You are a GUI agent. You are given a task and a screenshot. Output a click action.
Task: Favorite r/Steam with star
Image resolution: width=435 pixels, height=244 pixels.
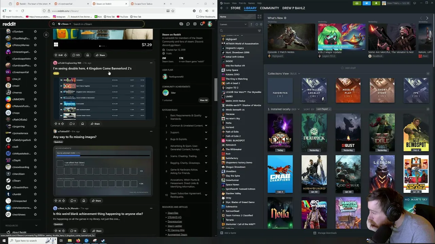coord(35,181)
